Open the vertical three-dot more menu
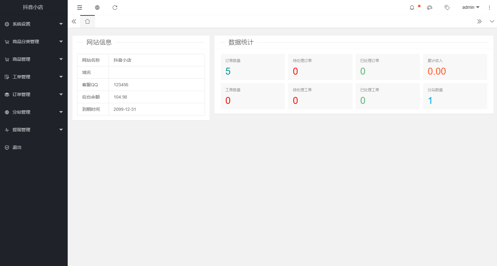 click(489, 8)
